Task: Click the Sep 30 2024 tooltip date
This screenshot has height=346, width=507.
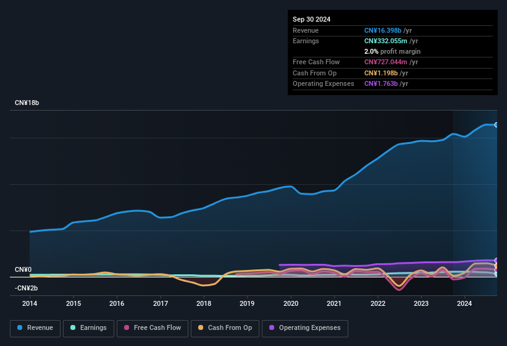Action: (x=311, y=19)
